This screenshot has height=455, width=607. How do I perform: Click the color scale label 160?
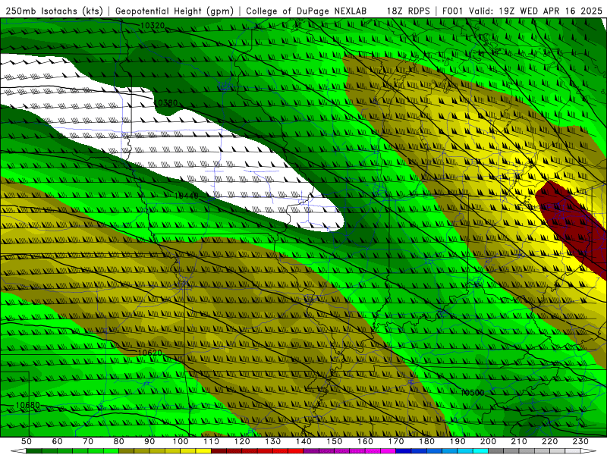(365, 441)
